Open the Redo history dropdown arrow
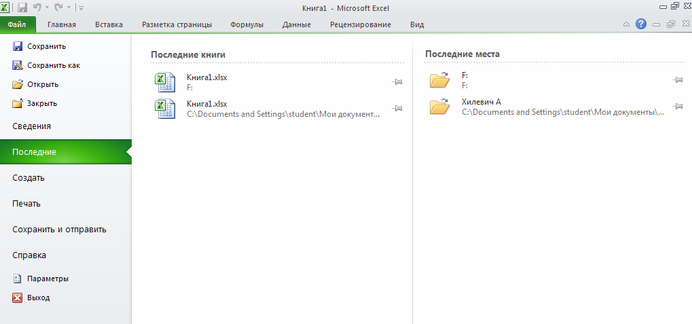 (x=69, y=8)
